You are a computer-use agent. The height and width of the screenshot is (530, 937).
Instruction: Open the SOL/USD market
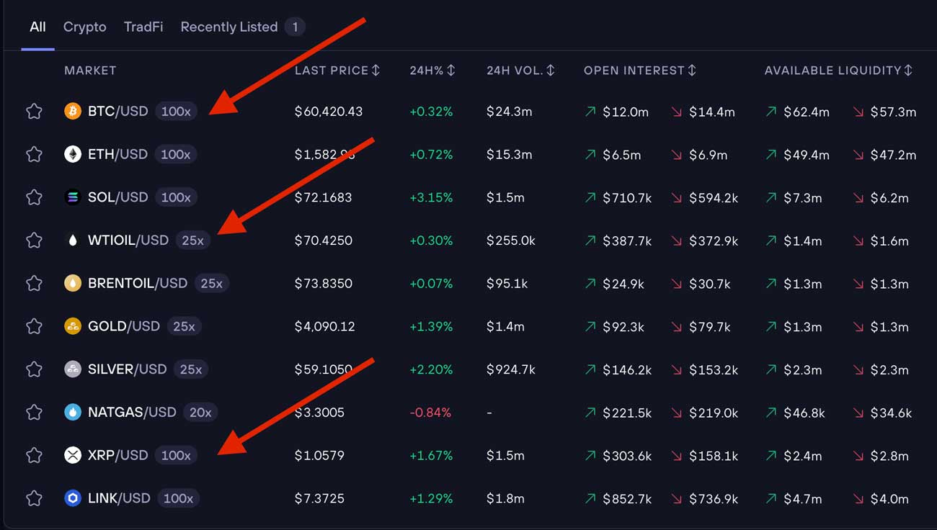pyautogui.click(x=117, y=197)
